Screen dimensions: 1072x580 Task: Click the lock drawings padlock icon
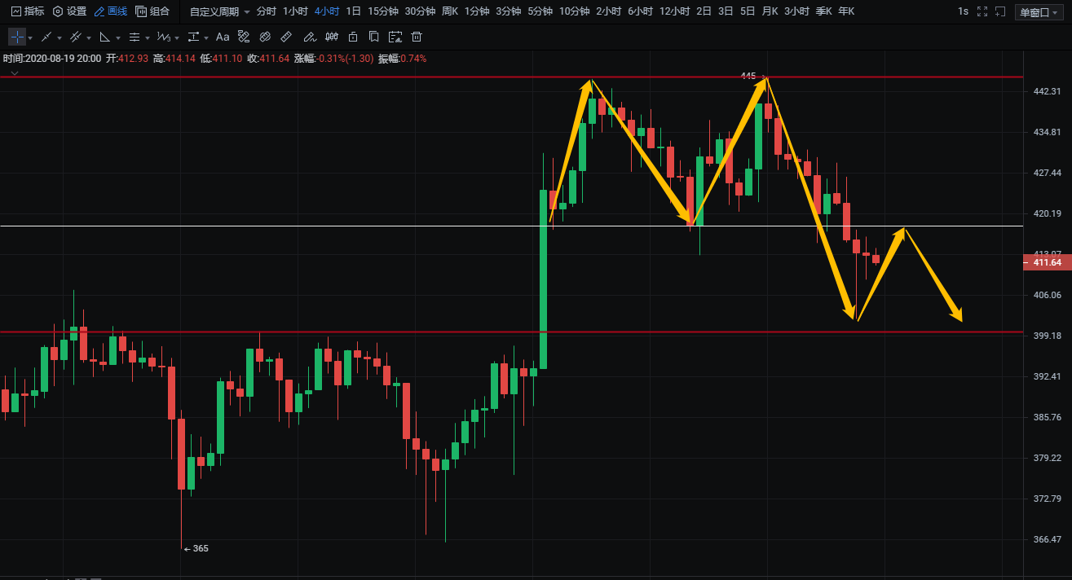[x=352, y=37]
